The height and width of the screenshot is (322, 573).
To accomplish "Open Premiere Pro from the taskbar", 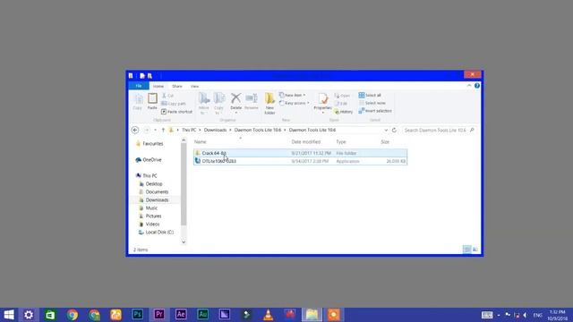I will coord(159,315).
